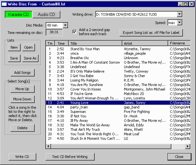The height and width of the screenshot is (165, 196).
Task: Click the New list button
Action: click(14, 47)
